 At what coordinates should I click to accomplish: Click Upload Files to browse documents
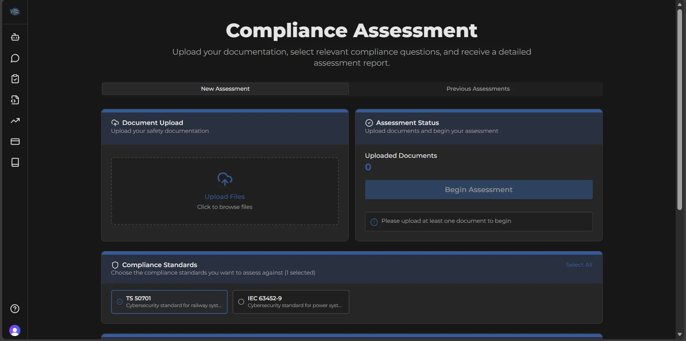pyautogui.click(x=225, y=196)
